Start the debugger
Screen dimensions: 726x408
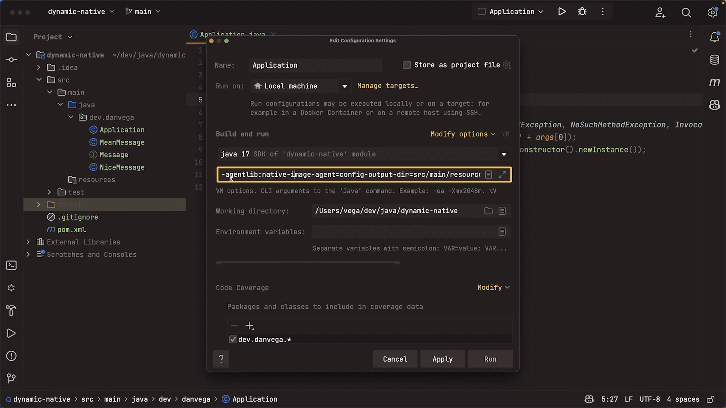tap(582, 11)
